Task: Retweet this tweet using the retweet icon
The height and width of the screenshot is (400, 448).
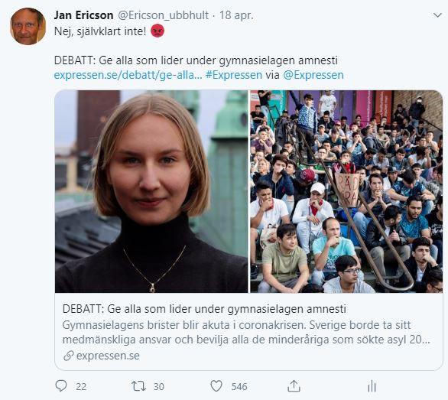Action: pyautogui.click(x=138, y=386)
